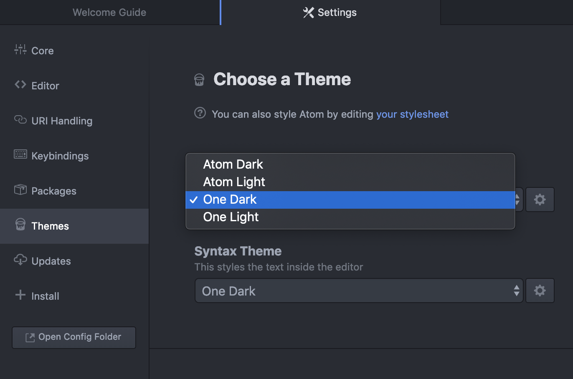Viewport: 573px width, 379px height.
Task: Open UI theme settings gear button
Action: pos(540,200)
